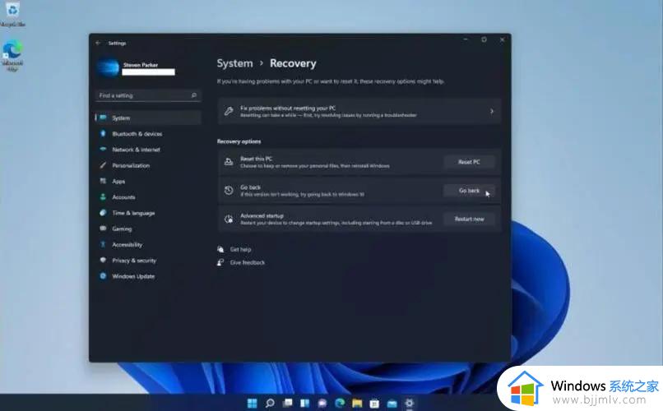663x411 pixels.
Task: Click the Task View icon on taskbar
Action: (x=288, y=403)
